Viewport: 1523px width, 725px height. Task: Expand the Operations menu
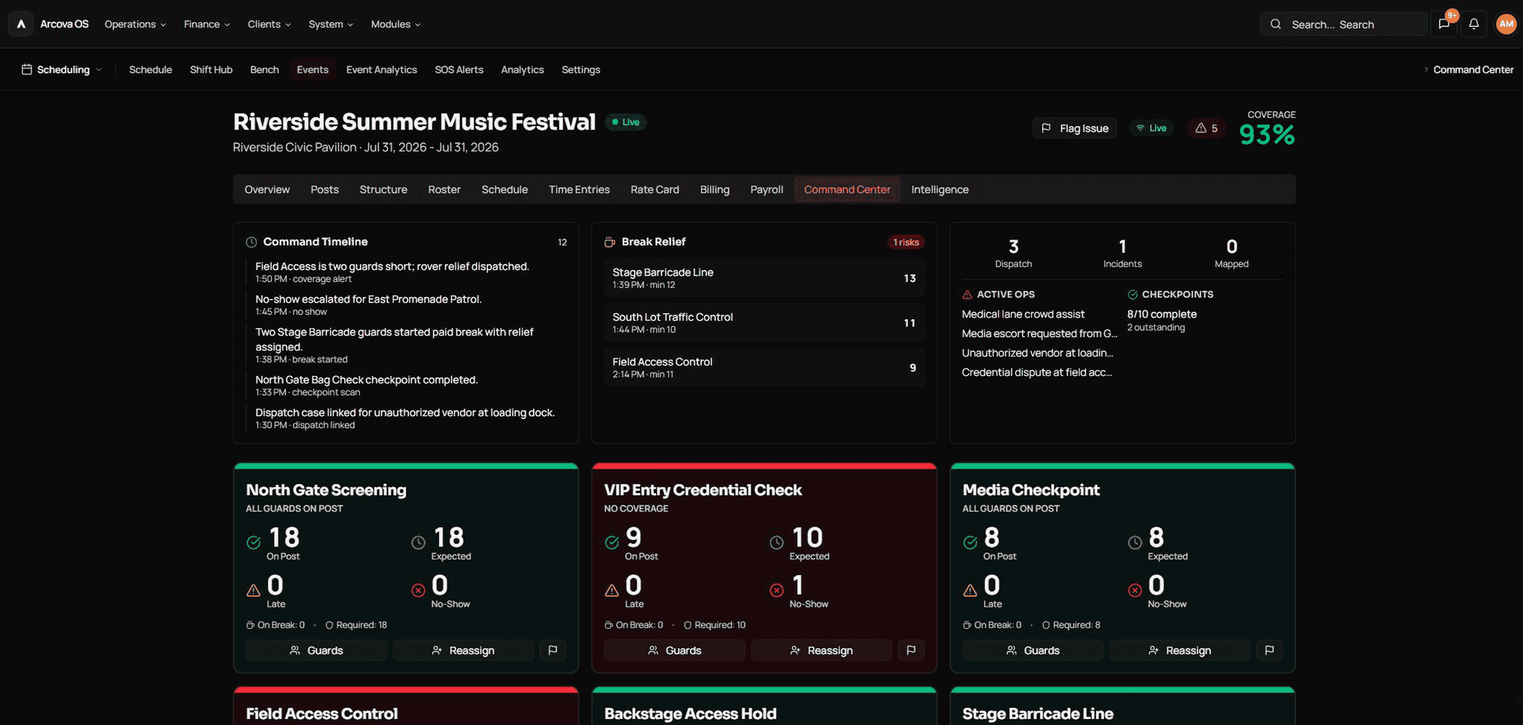(x=135, y=24)
